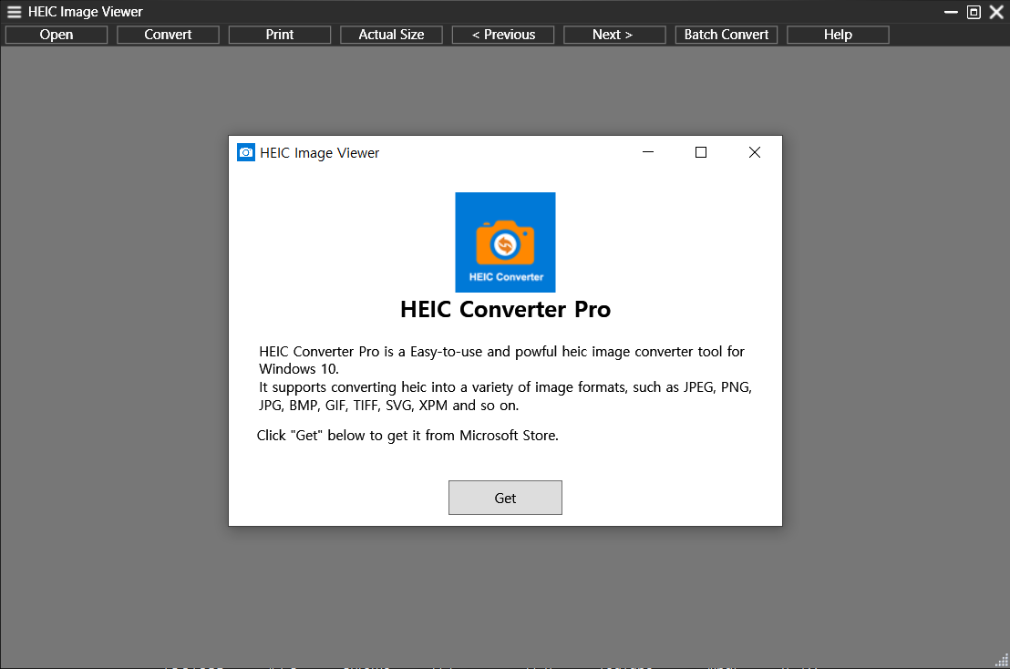Maximize the HEIC Converter Pro dialog
This screenshot has height=669, width=1010.
(x=701, y=152)
